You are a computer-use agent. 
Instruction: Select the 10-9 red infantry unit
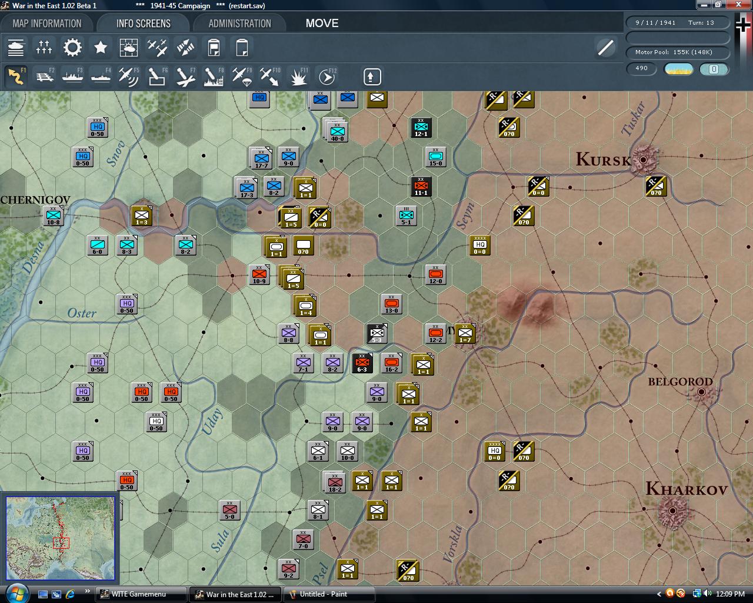(x=259, y=274)
